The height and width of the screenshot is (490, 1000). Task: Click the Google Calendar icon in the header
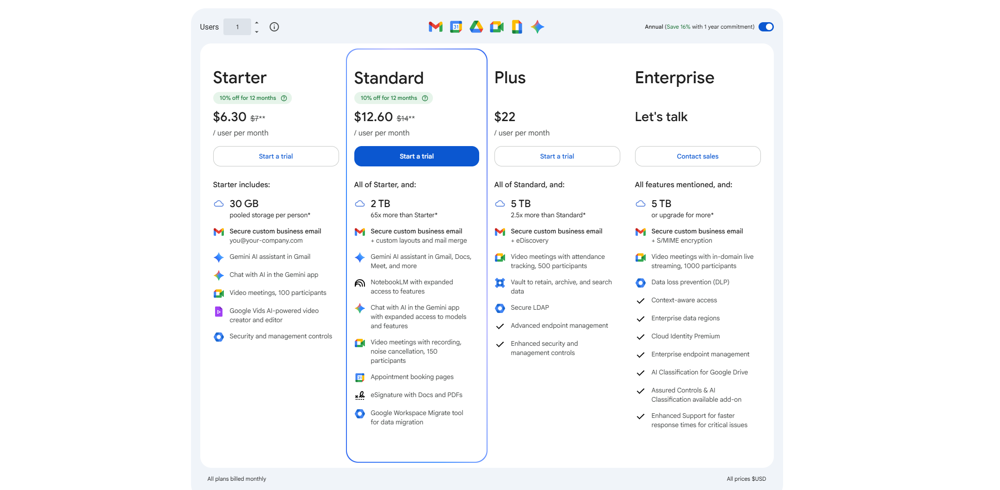(456, 27)
